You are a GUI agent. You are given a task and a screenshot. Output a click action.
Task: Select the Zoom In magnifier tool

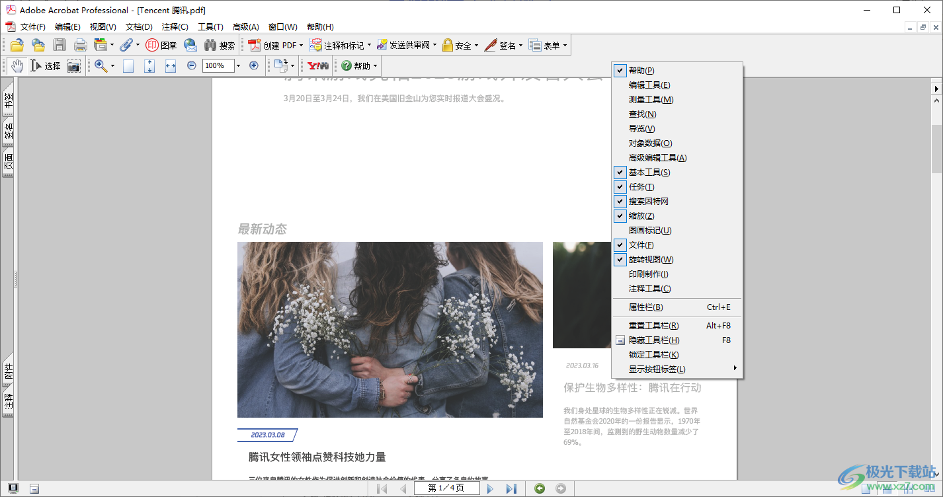(101, 65)
